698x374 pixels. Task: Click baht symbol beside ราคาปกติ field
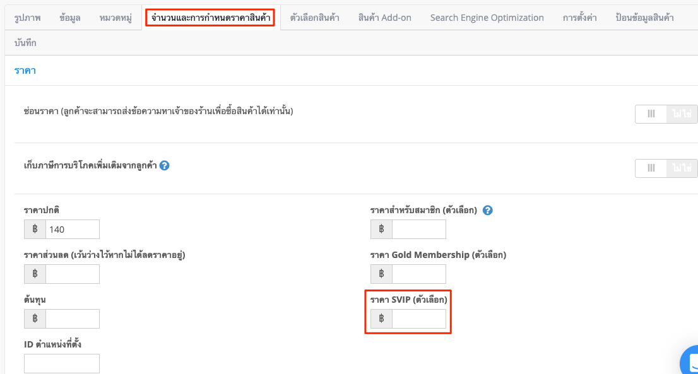click(35, 229)
